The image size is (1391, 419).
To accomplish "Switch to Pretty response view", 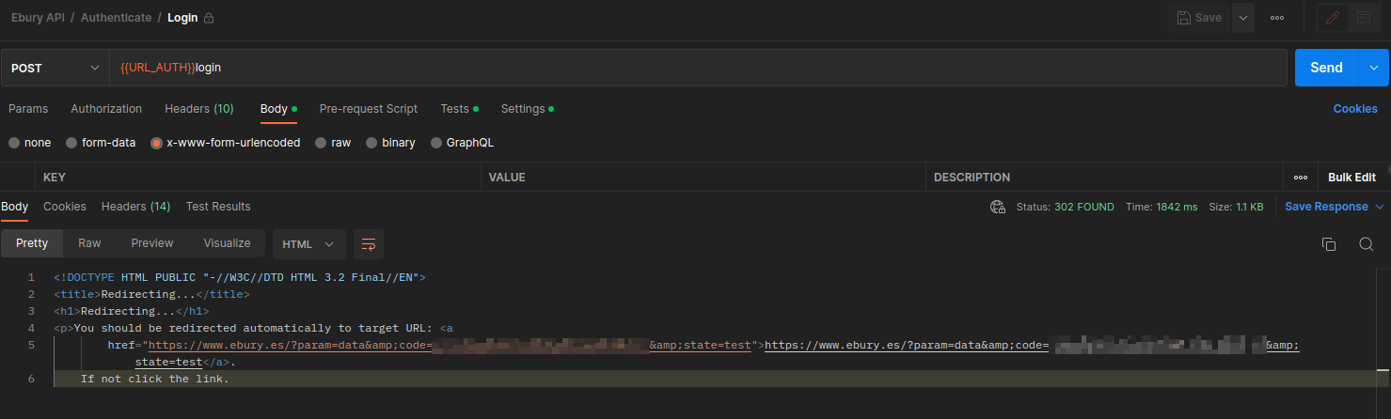I will tap(32, 243).
